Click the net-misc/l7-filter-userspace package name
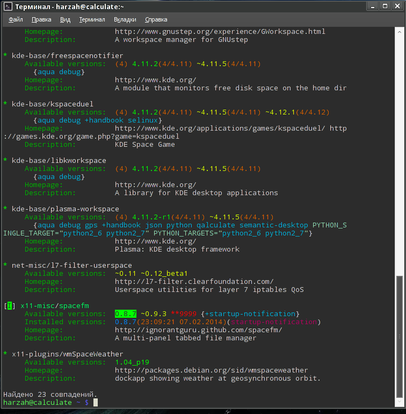Image resolution: width=406 pixels, height=414 pixels. [x=72, y=266]
